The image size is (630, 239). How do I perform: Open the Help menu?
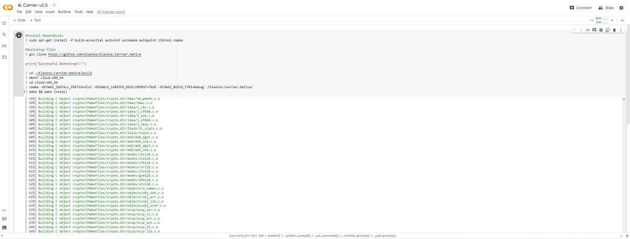90,12
